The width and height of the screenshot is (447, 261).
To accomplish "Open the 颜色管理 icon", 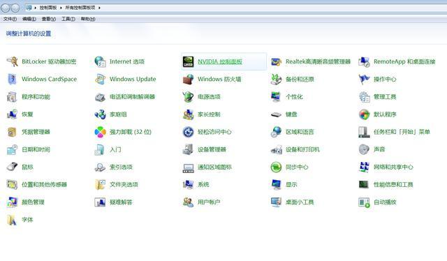I will (x=13, y=202).
